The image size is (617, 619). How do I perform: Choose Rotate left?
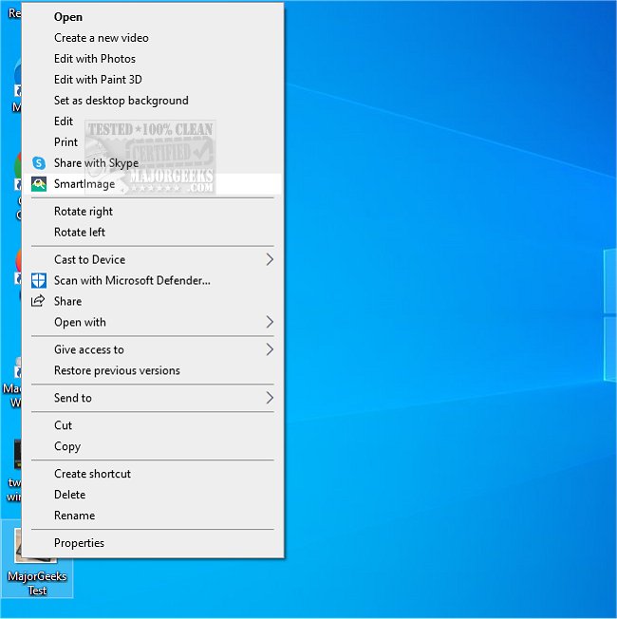153,232
